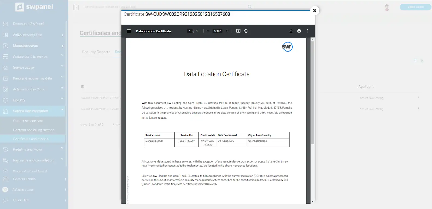Viewport: 432px width, 209px height.
Task: Click the fit to page icon
Action: click(x=238, y=31)
